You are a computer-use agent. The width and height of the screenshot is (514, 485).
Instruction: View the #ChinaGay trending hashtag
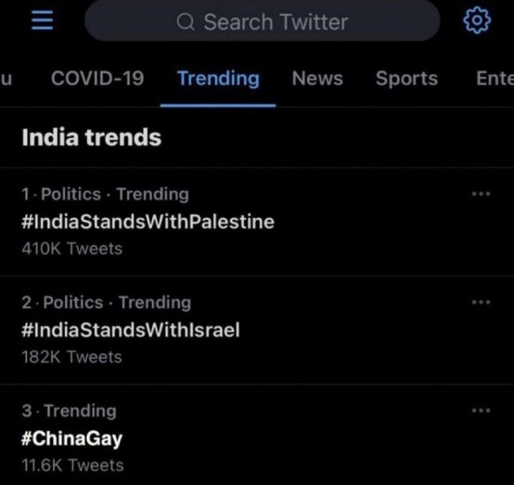coord(72,439)
